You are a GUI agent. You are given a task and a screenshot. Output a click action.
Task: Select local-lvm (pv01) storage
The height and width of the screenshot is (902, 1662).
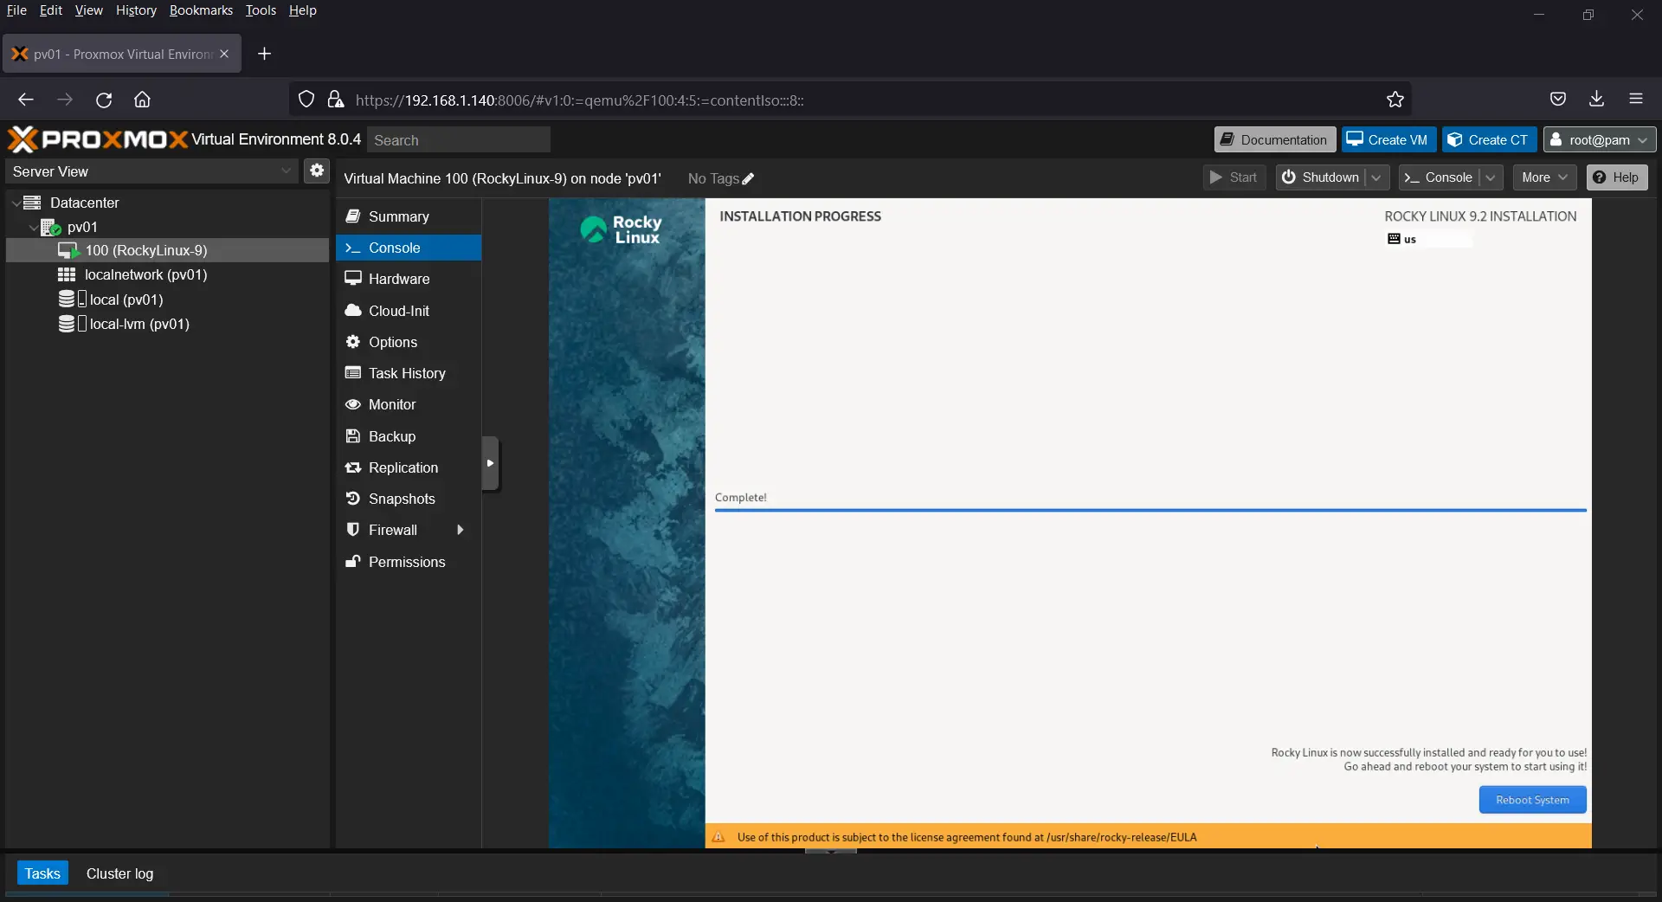click(139, 324)
